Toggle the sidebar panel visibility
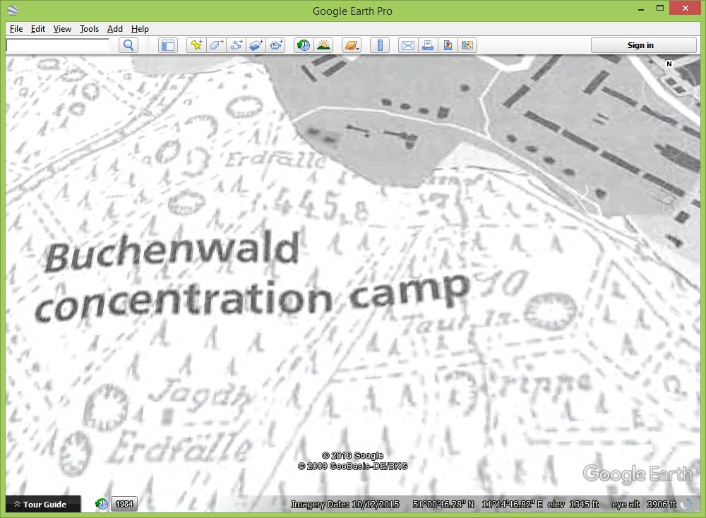Image resolution: width=706 pixels, height=518 pixels. [167, 45]
